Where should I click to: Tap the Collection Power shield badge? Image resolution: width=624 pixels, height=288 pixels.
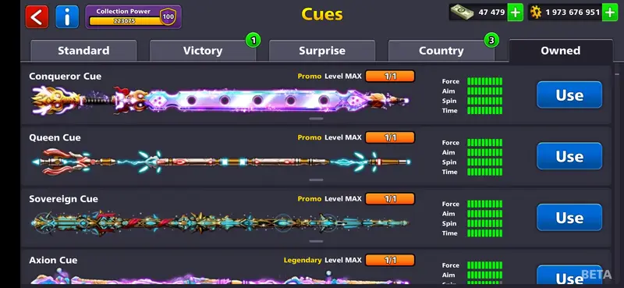click(x=168, y=16)
